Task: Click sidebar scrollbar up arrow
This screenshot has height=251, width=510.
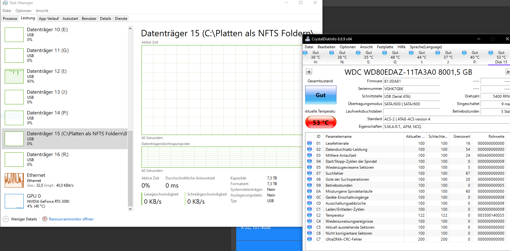Action: point(130,28)
